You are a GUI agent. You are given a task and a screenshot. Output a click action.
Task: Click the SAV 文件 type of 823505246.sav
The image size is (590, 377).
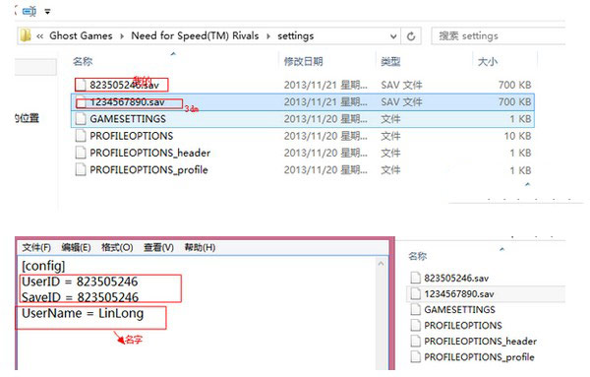401,85
